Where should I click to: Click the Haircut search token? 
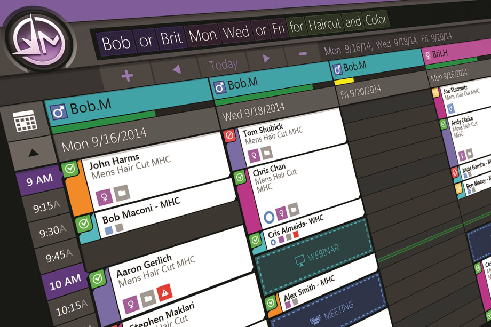pyautogui.click(x=324, y=25)
